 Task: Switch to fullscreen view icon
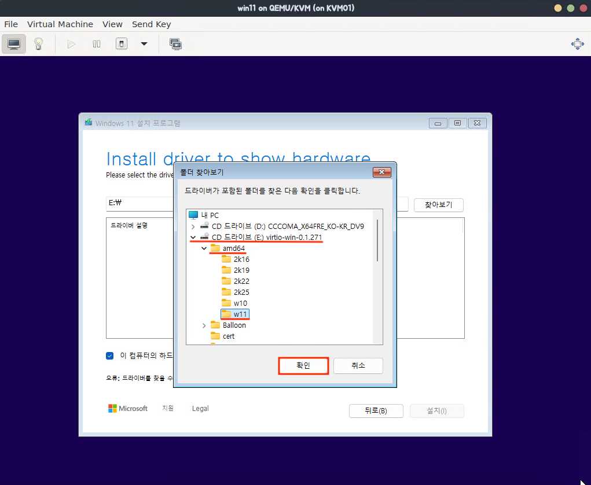click(x=578, y=44)
